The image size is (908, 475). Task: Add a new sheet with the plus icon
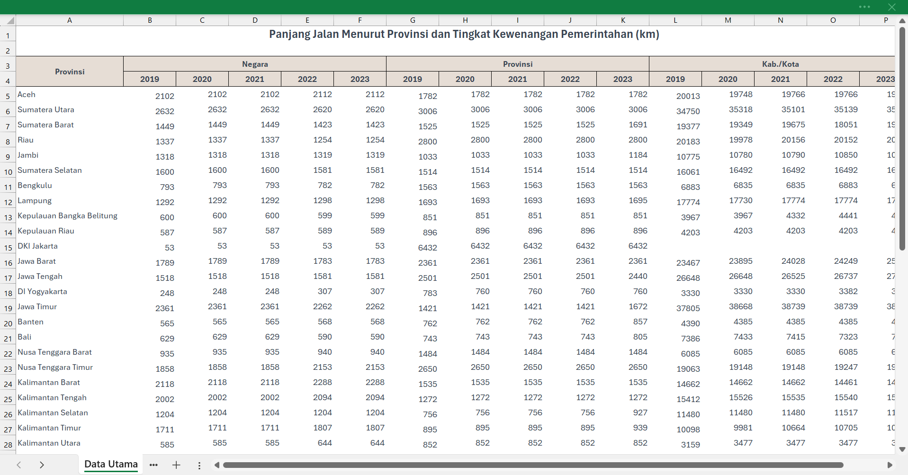[176, 465]
